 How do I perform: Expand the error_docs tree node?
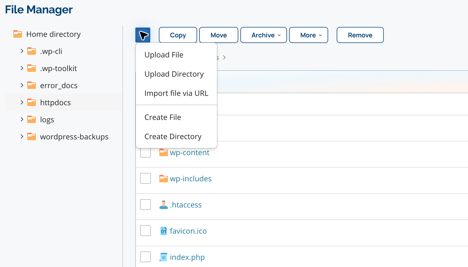tap(22, 85)
